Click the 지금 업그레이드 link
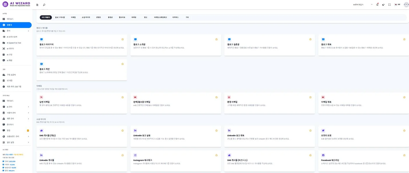Viewport: 409px width, 173px height. [19, 154]
